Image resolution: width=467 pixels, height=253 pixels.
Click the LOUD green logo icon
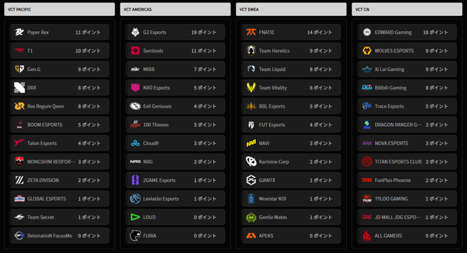pyautogui.click(x=135, y=218)
